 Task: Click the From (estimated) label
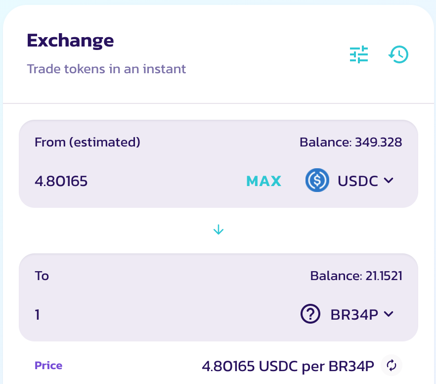[87, 143]
